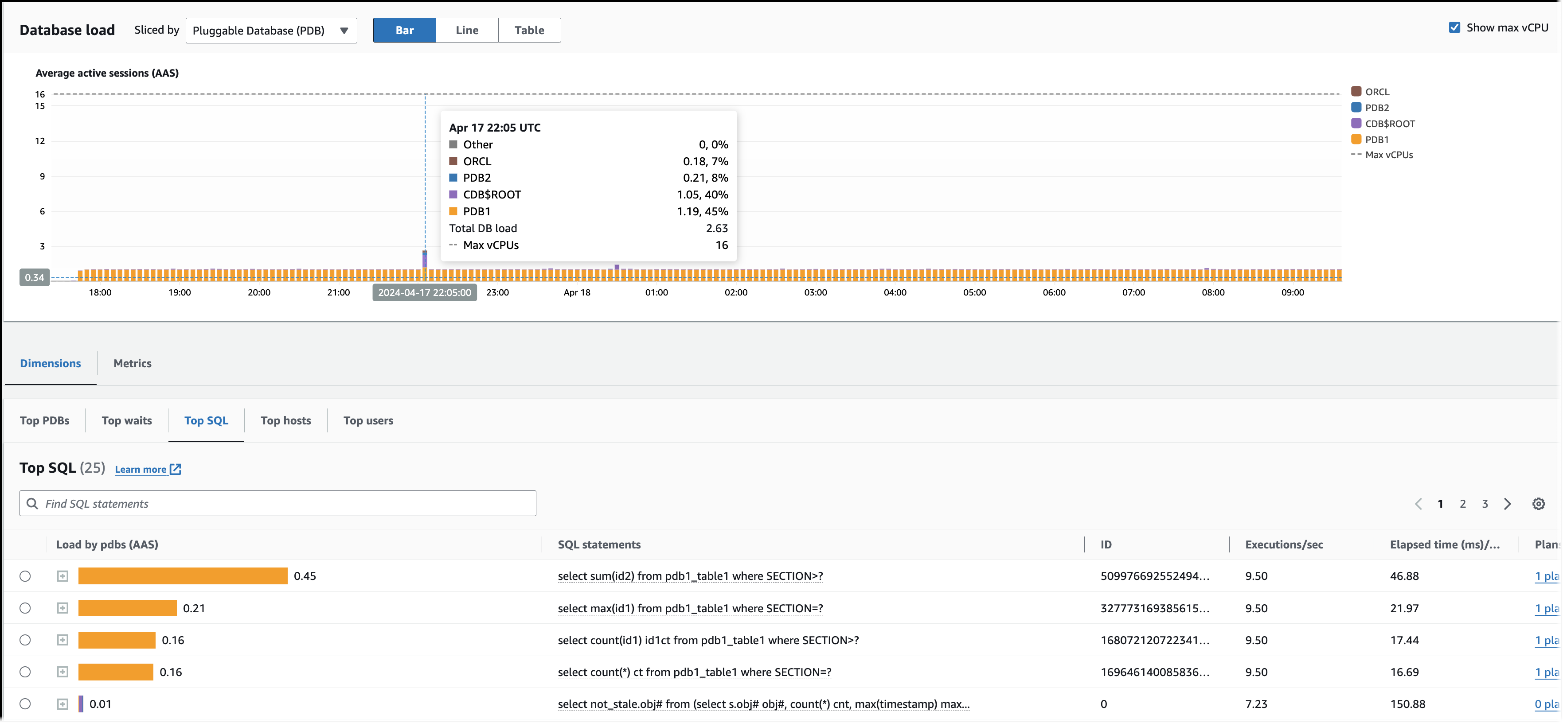1563x723 pixels.
Task: Click the Bar chart view icon
Action: click(x=405, y=30)
